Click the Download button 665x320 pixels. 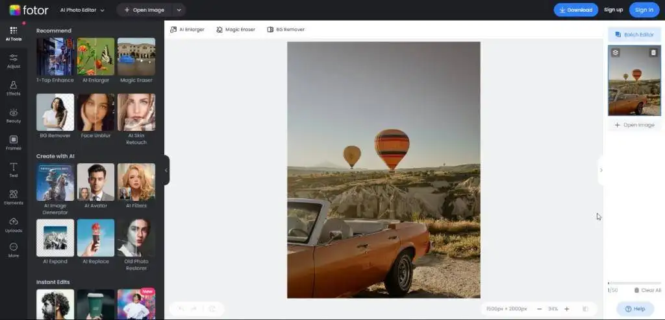point(575,10)
